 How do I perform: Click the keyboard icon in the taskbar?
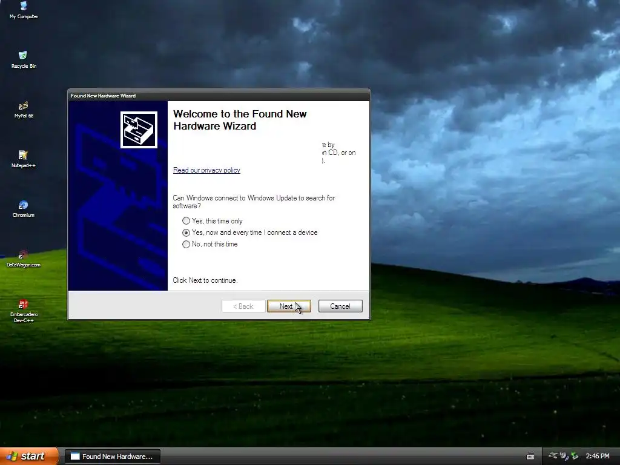(530, 457)
